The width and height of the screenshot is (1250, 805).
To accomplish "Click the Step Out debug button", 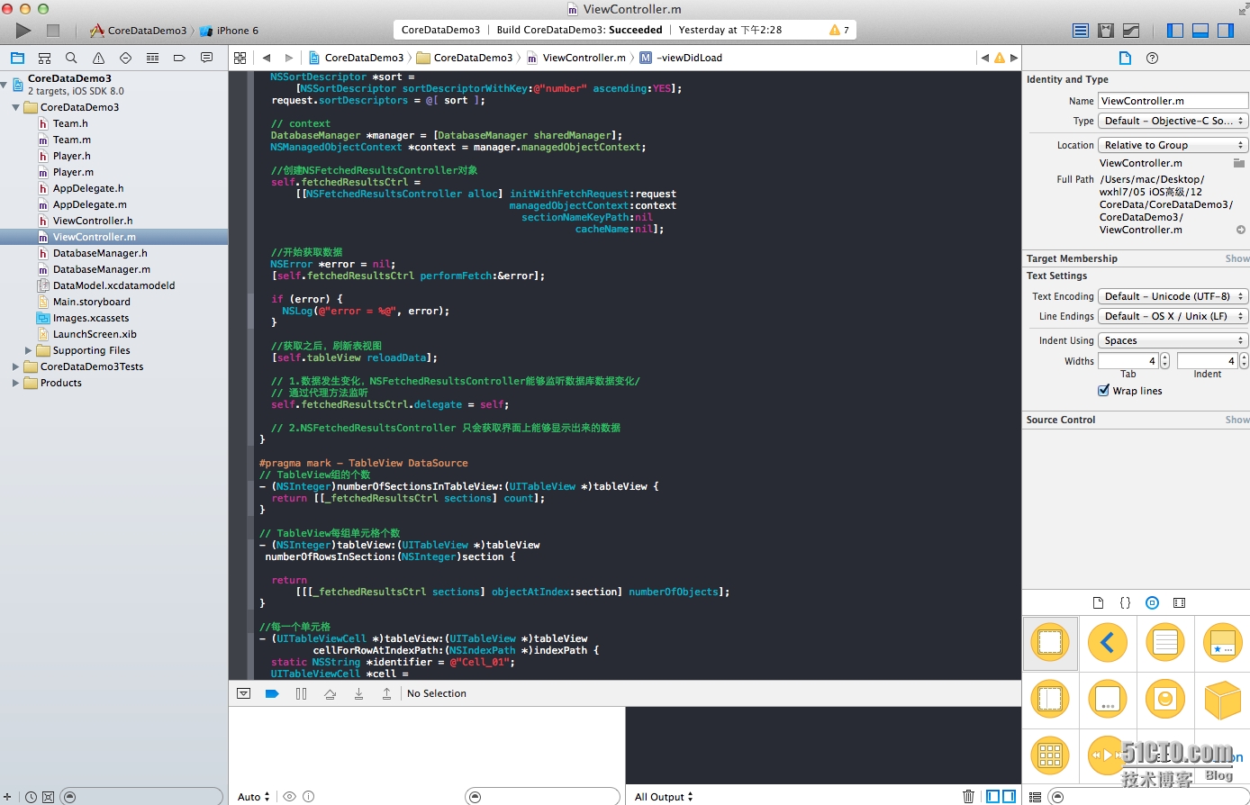I will [387, 693].
